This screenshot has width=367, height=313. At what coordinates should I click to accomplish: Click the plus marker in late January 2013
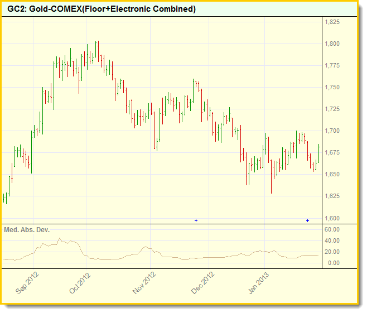(x=307, y=221)
